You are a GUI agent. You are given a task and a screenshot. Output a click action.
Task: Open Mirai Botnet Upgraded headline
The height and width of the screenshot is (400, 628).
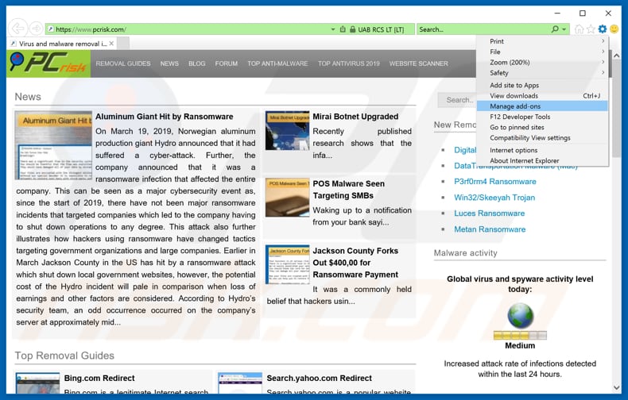click(x=355, y=117)
